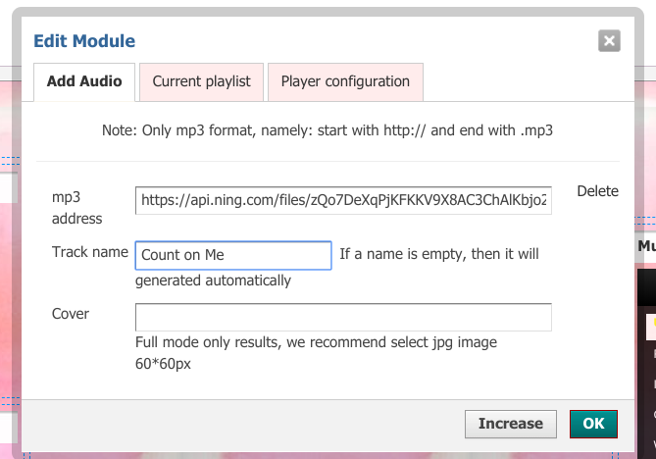This screenshot has height=459, width=656.
Task: Click the "Cover" field label
Action: (71, 314)
